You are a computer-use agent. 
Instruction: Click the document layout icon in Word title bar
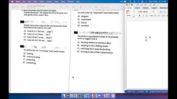pos(138,5)
